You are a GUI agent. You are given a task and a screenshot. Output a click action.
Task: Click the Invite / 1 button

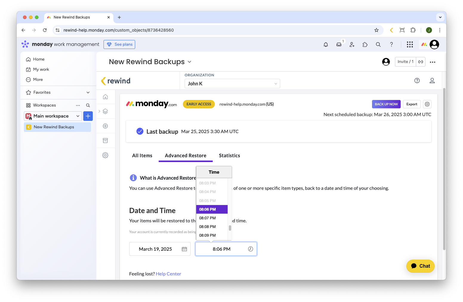[405, 62]
